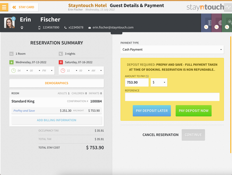Collapse the guest card drag handle
Viewport: 232px width, 175px height.
[x=117, y=33]
